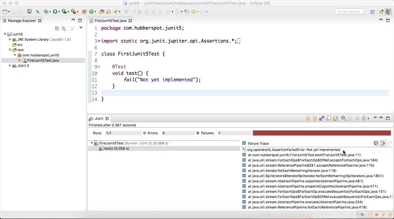
Task: Click New Java Class icon in toolbar
Action: pyautogui.click(x=91, y=11)
